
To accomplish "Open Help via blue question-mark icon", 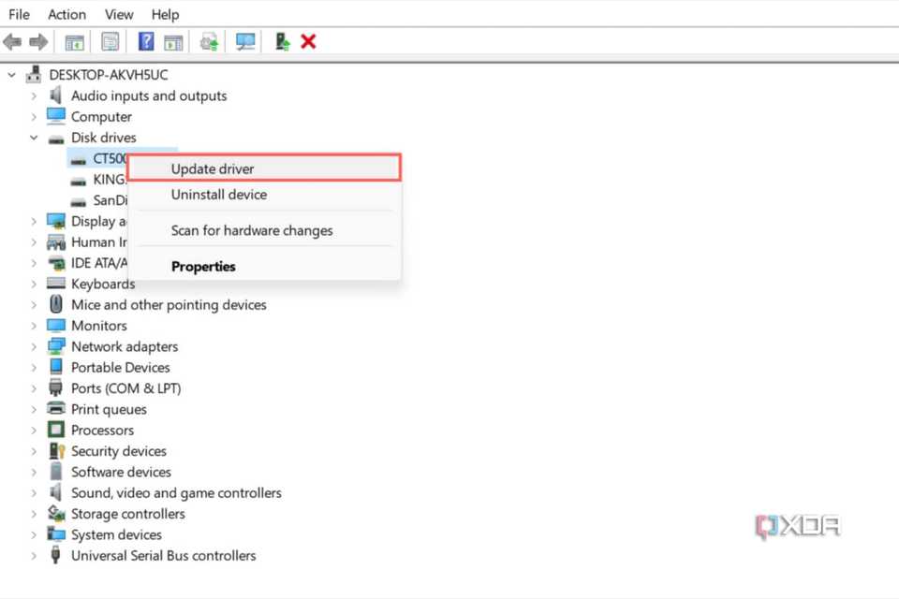I will pos(146,41).
